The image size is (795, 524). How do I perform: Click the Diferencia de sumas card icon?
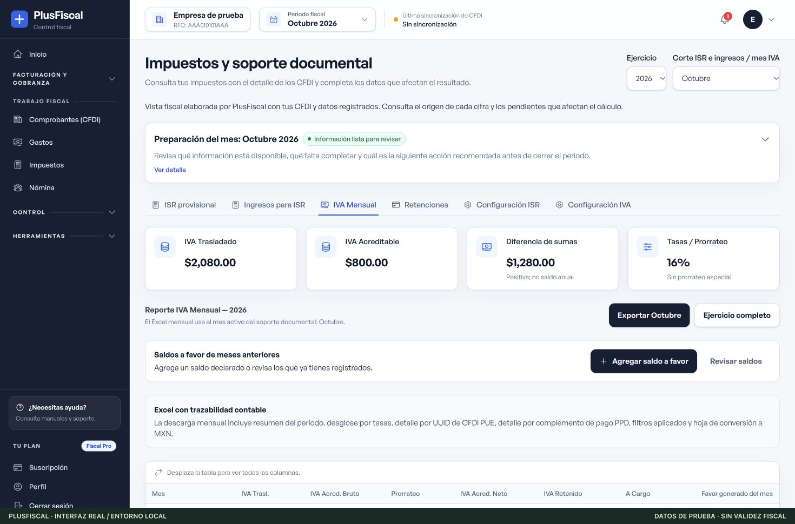[x=487, y=247]
